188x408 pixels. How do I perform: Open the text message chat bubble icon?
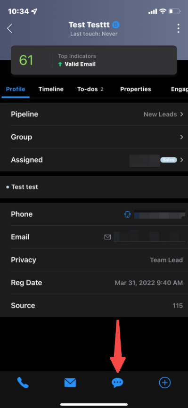coord(117,383)
